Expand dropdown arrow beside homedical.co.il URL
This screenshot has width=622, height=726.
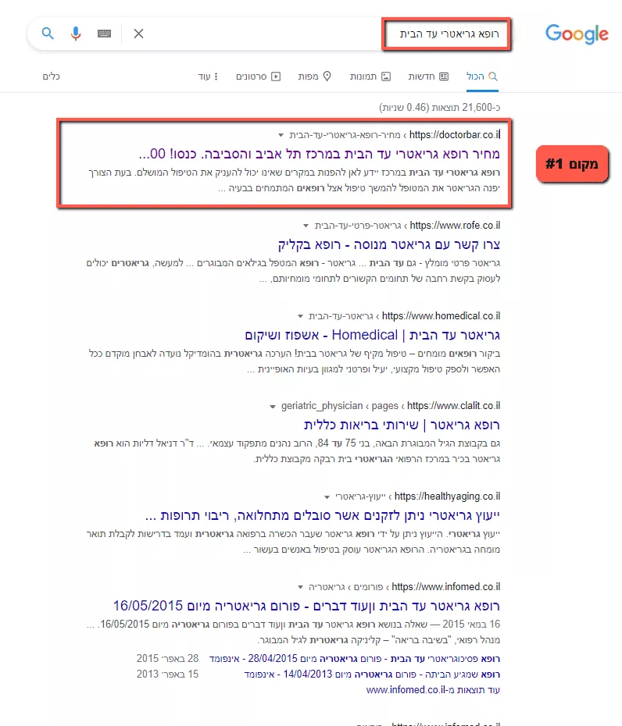(300, 316)
